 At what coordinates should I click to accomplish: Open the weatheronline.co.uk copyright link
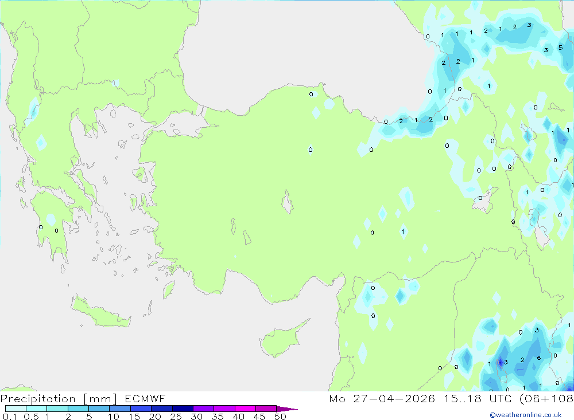click(x=526, y=415)
